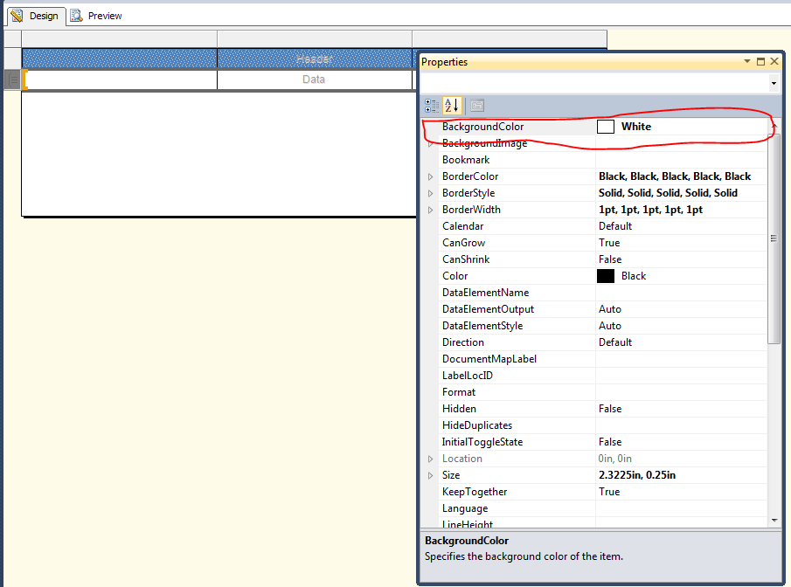Image resolution: width=791 pixels, height=587 pixels.
Task: Click the Categorized view icon in Properties
Action: (431, 106)
